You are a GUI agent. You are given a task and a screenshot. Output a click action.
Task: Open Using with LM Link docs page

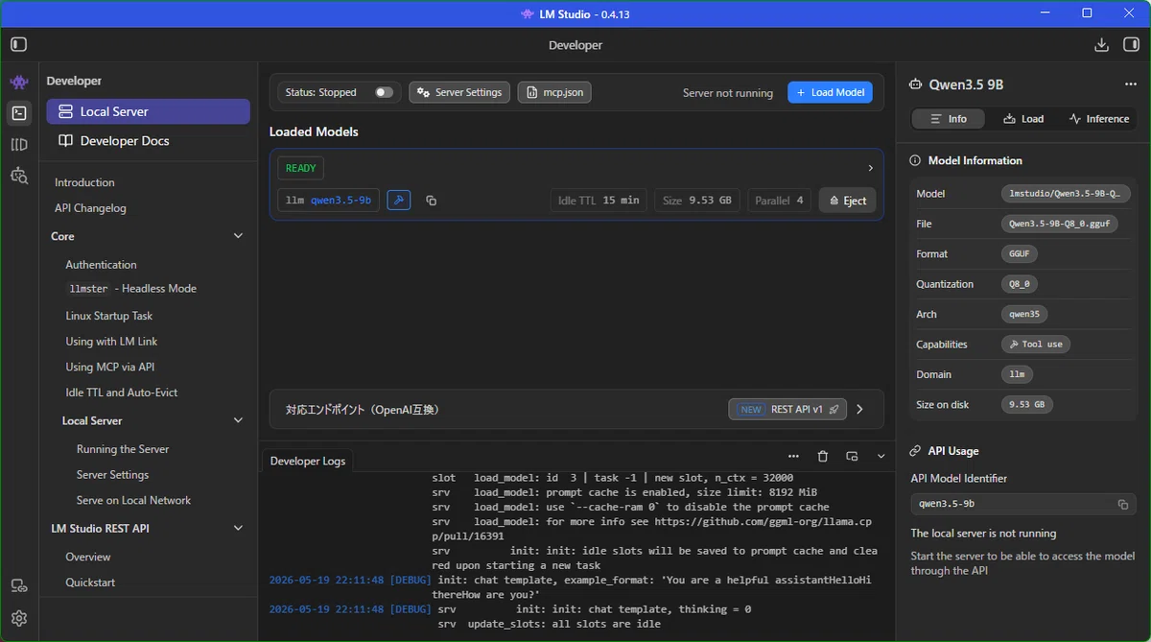click(x=111, y=342)
